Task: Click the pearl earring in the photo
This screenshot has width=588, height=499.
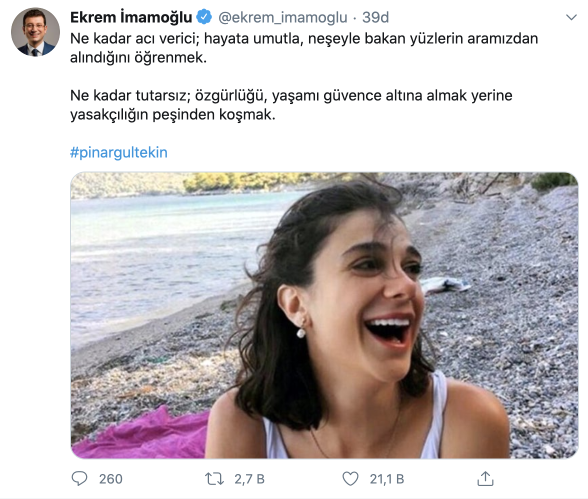Action: tap(301, 332)
